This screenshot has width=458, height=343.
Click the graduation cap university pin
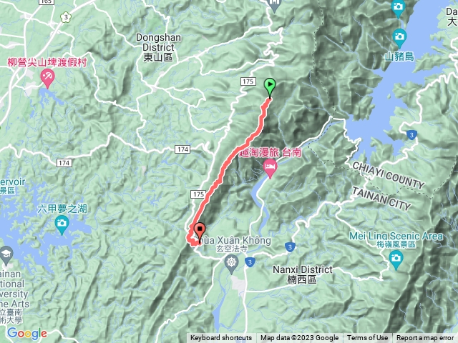tap(6, 256)
